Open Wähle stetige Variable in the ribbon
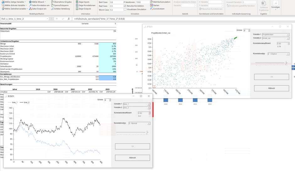Viewport: 295px width, 171px height. (x=14, y=2)
